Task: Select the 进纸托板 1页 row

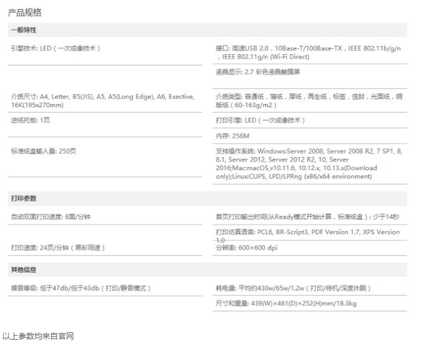Action: click(31, 120)
